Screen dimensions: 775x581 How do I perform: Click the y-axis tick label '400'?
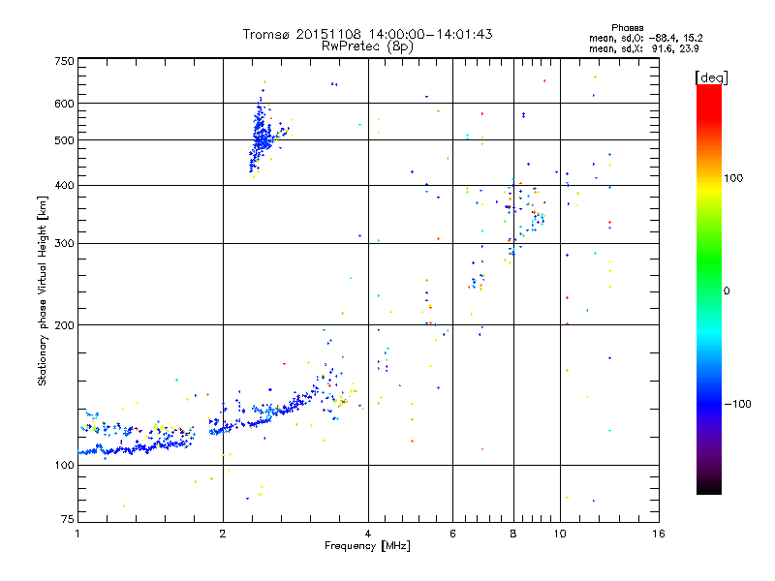pyautogui.click(x=64, y=185)
